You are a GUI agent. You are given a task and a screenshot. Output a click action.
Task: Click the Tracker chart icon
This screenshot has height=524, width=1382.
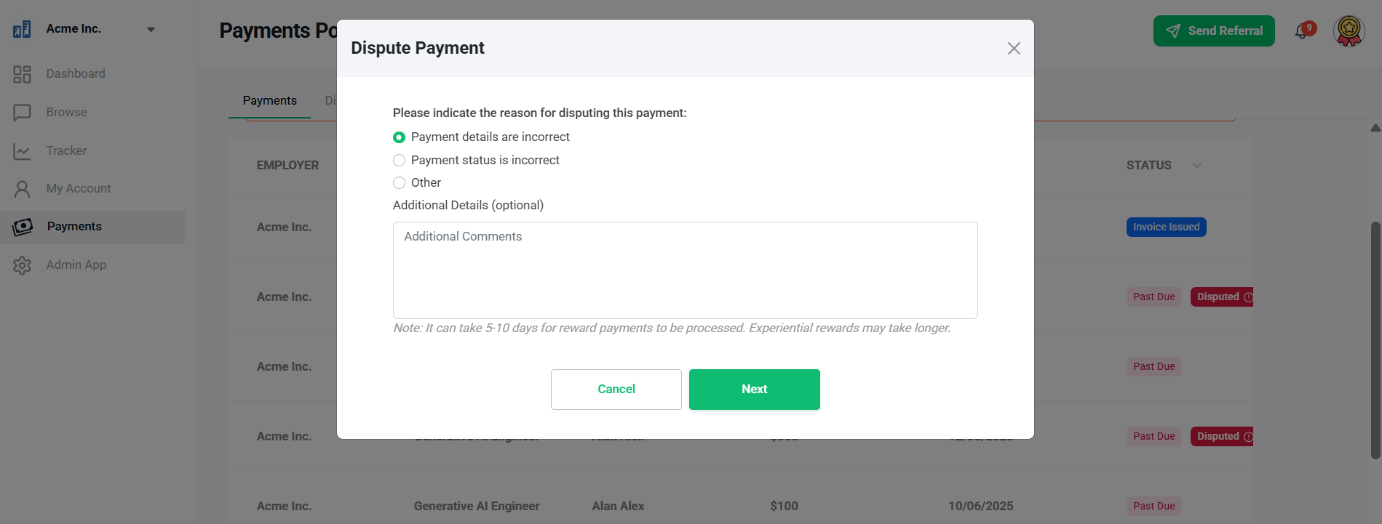[22, 151]
